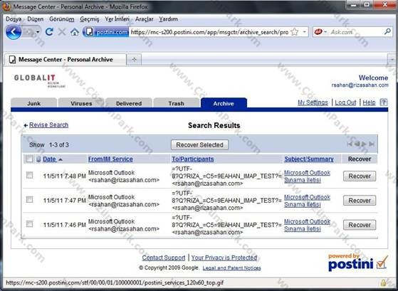Viewport: 398px width, 291px height.
Task: Open a new tab with plus button
Action: pos(134,60)
